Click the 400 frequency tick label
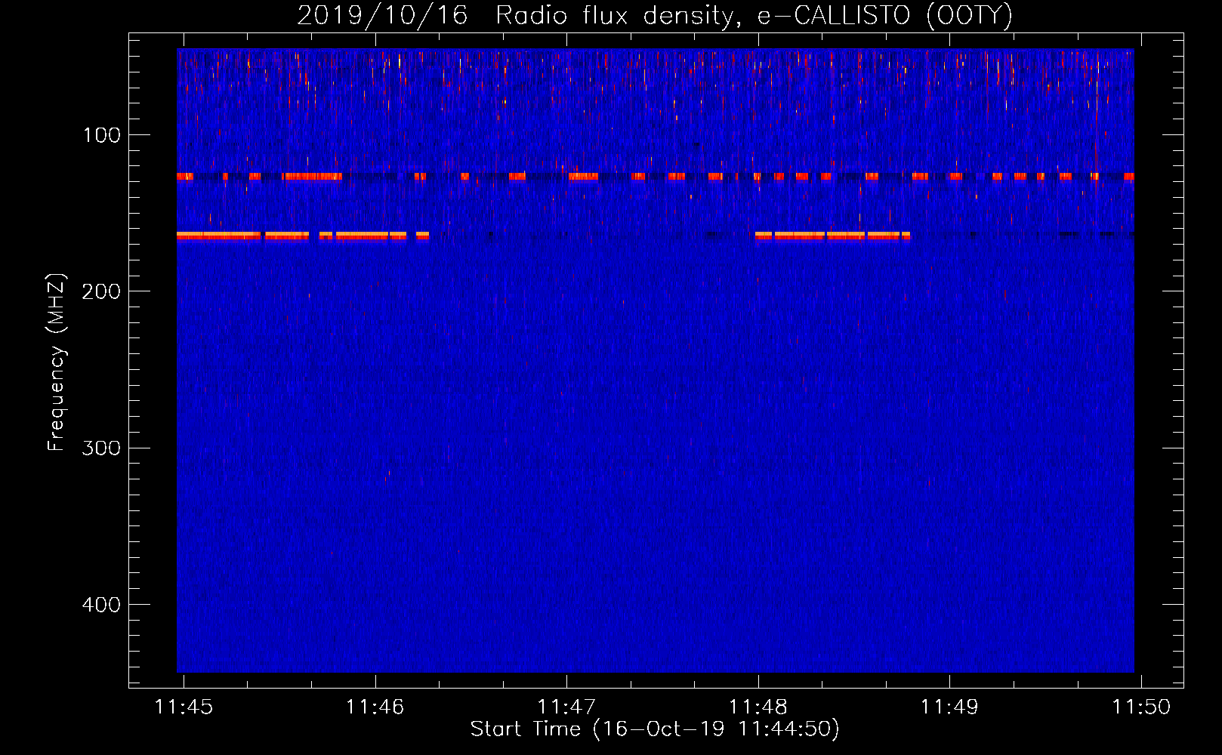1222x755 pixels. 101,605
